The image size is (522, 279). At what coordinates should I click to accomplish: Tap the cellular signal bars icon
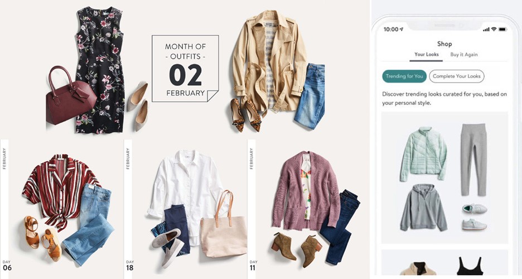(486, 30)
